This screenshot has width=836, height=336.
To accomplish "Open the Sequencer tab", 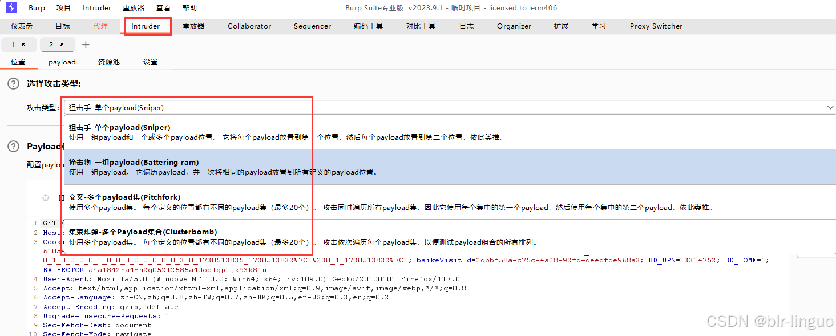I will 312,26.
